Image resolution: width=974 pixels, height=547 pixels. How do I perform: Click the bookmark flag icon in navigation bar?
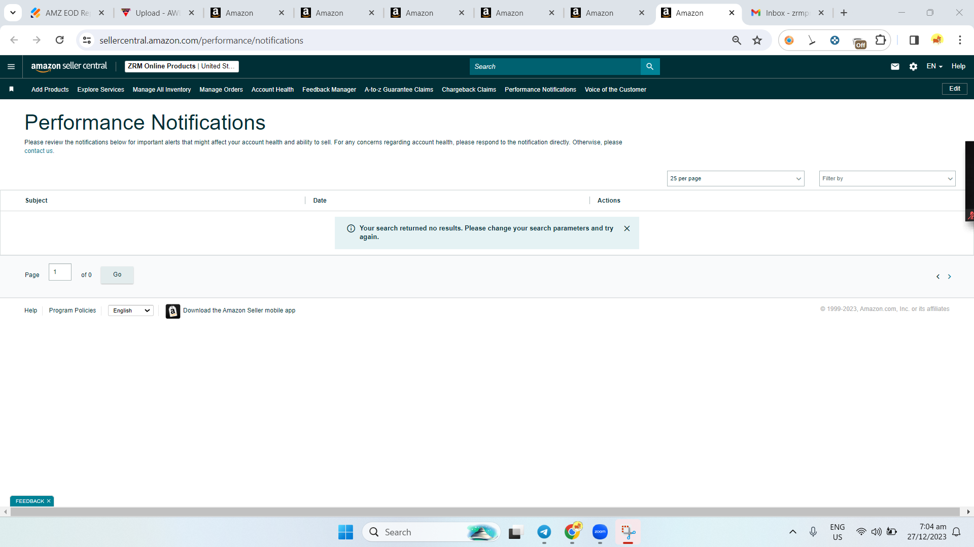[x=11, y=89]
